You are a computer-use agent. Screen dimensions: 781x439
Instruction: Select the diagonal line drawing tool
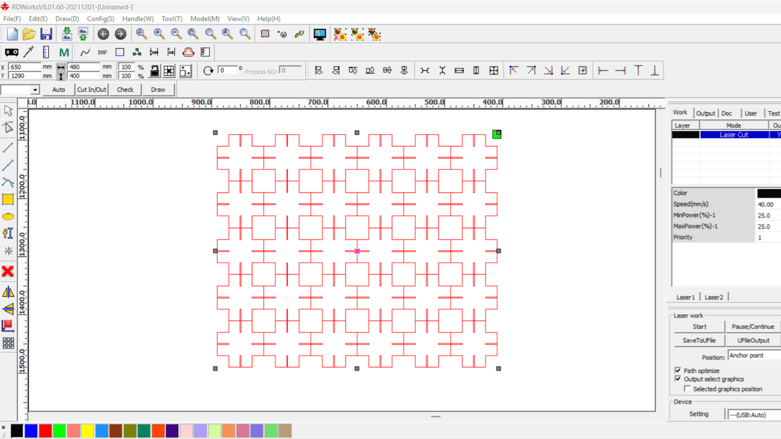(x=8, y=147)
